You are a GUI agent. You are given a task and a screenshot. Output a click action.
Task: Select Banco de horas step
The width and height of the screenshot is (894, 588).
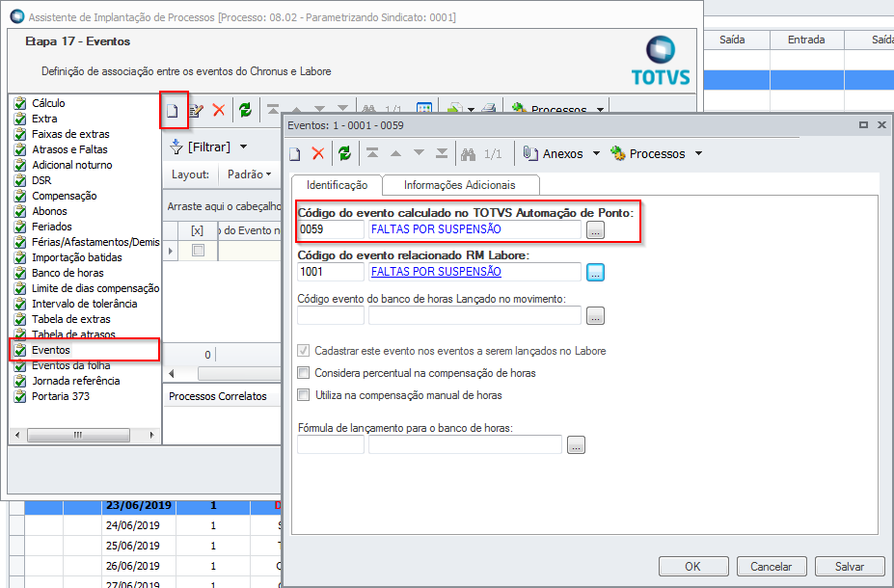coord(68,273)
